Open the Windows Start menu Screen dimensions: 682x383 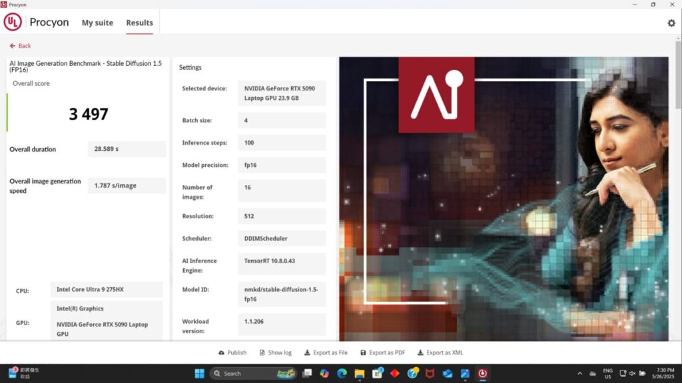(x=200, y=374)
